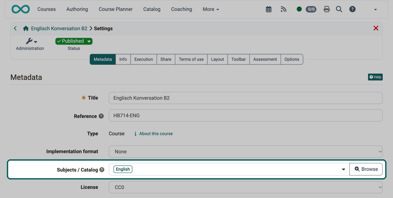
Task: Click the info icon beside About this course
Action: (135, 134)
